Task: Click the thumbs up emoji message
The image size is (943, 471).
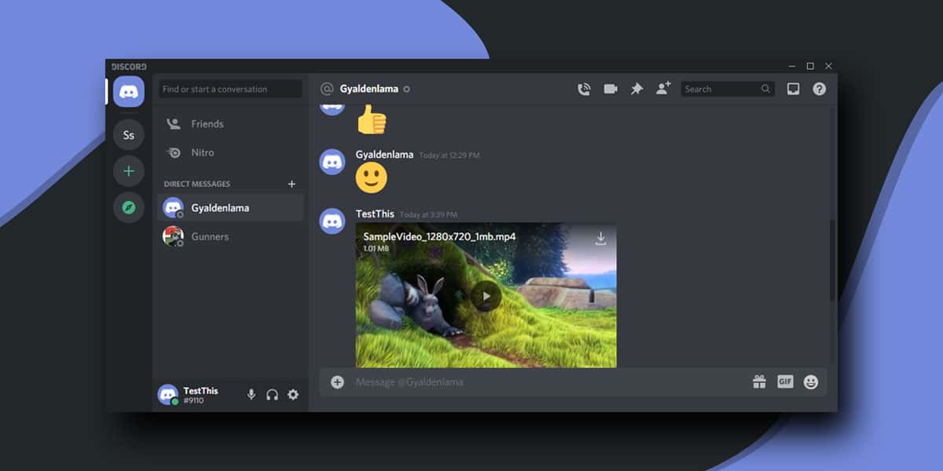Action: [372, 119]
